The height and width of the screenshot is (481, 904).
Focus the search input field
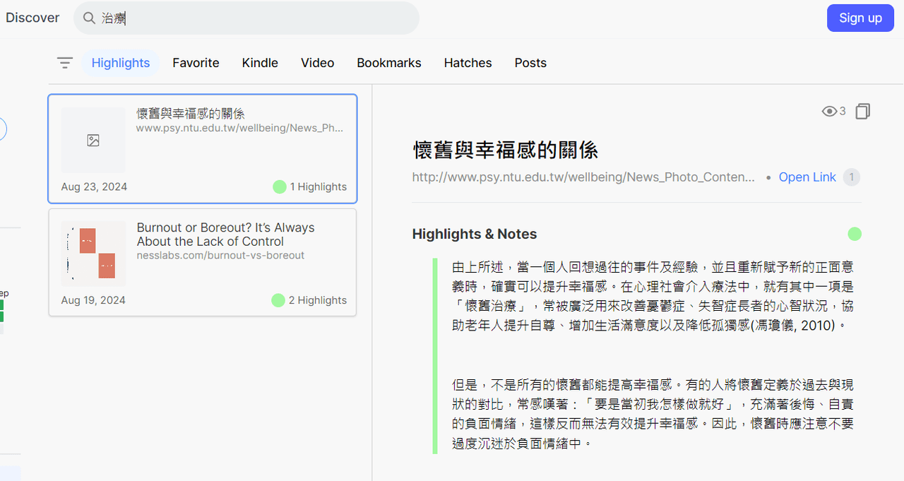click(246, 18)
